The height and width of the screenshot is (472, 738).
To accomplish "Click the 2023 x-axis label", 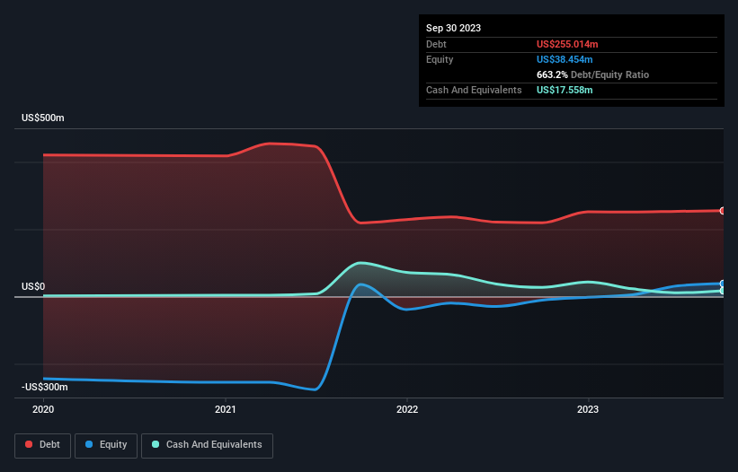I will [588, 409].
